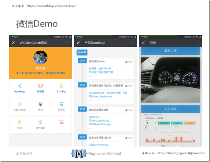Viewport: 210px width, 162px height.
Task: Tap the RoadMap share icon
Action: pyautogui.click(x=20, y=86)
